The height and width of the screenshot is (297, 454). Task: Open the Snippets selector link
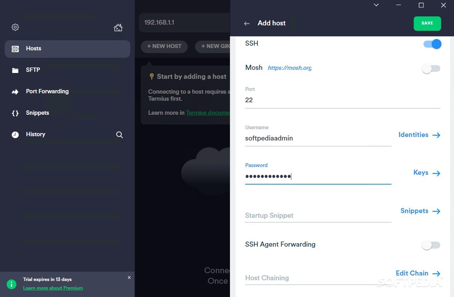[x=420, y=211]
